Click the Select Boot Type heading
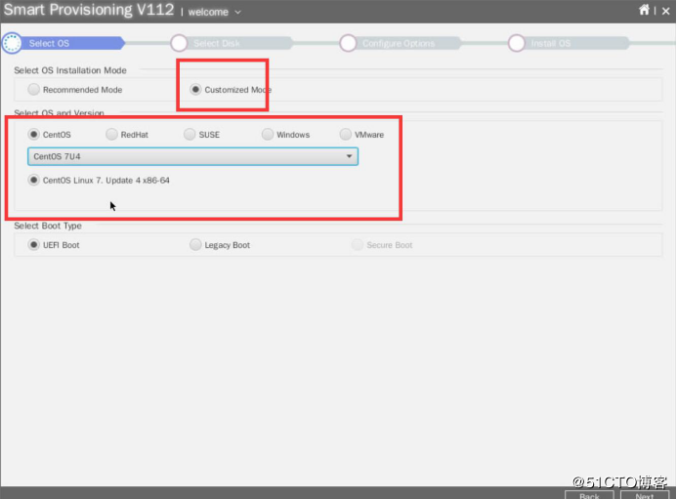Viewport: 677px width, 499px height. [48, 226]
